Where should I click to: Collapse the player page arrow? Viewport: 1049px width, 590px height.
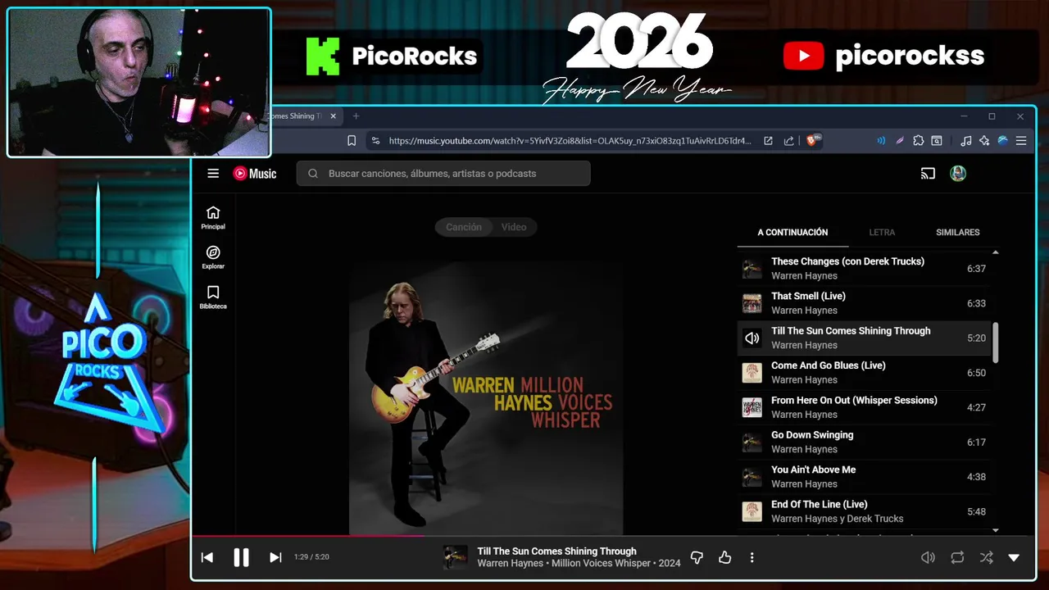point(1014,557)
